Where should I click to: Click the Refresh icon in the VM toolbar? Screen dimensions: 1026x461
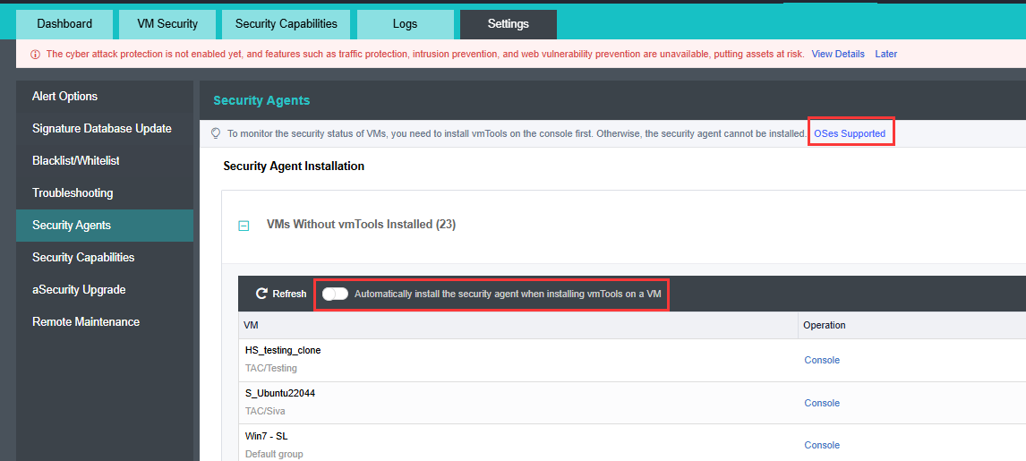click(x=261, y=294)
